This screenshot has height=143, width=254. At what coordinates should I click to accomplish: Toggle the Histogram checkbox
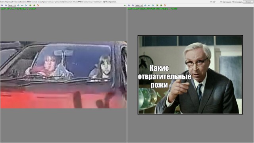tap(221, 2)
